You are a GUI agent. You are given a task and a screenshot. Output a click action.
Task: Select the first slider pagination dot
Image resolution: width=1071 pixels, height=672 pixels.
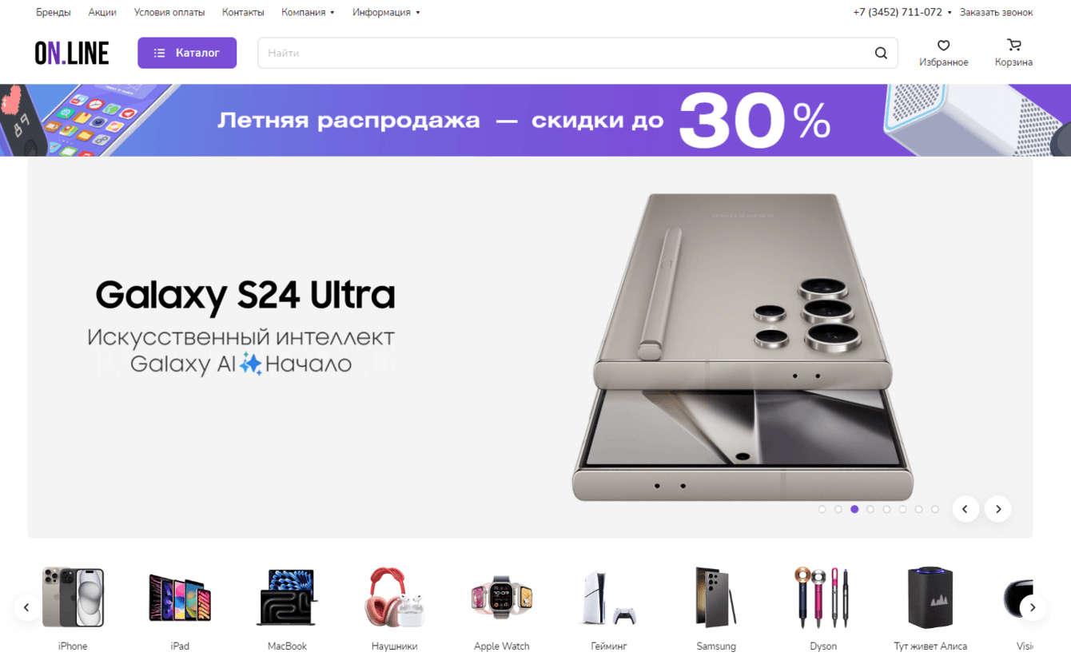click(822, 509)
